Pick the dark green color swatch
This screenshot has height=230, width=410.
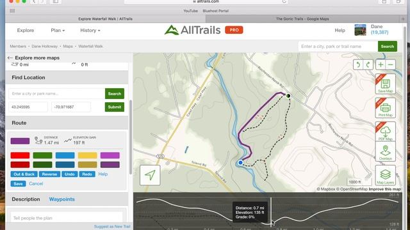coord(43,165)
